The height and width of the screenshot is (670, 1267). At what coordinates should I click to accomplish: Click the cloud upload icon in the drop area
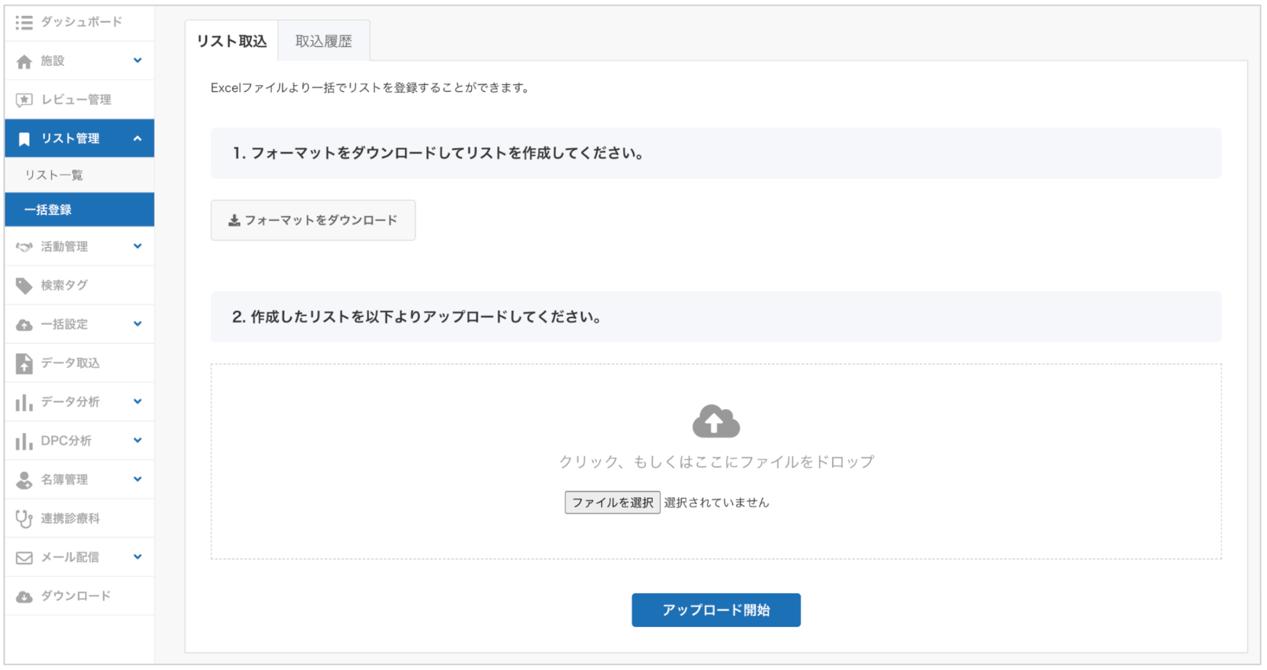click(715, 421)
